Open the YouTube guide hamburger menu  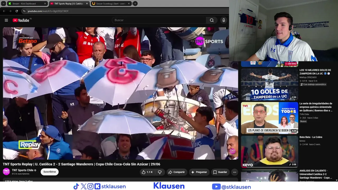point(6,20)
